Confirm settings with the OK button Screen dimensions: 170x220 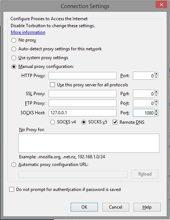point(84,207)
